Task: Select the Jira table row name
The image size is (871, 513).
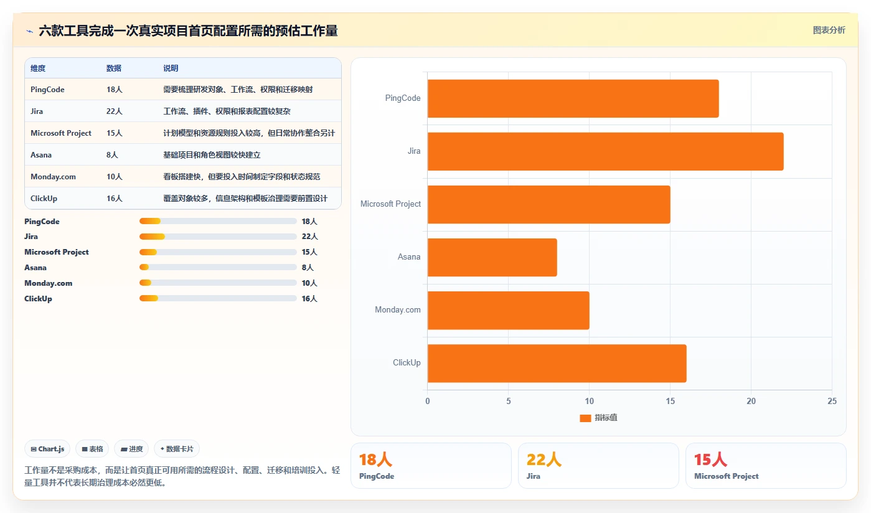Action: pos(37,111)
